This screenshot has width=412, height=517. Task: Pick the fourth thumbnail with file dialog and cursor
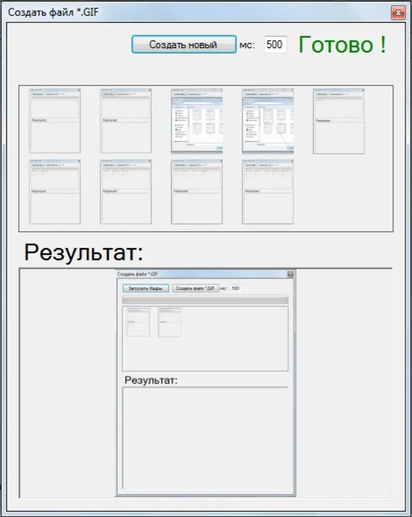pyautogui.click(x=268, y=121)
